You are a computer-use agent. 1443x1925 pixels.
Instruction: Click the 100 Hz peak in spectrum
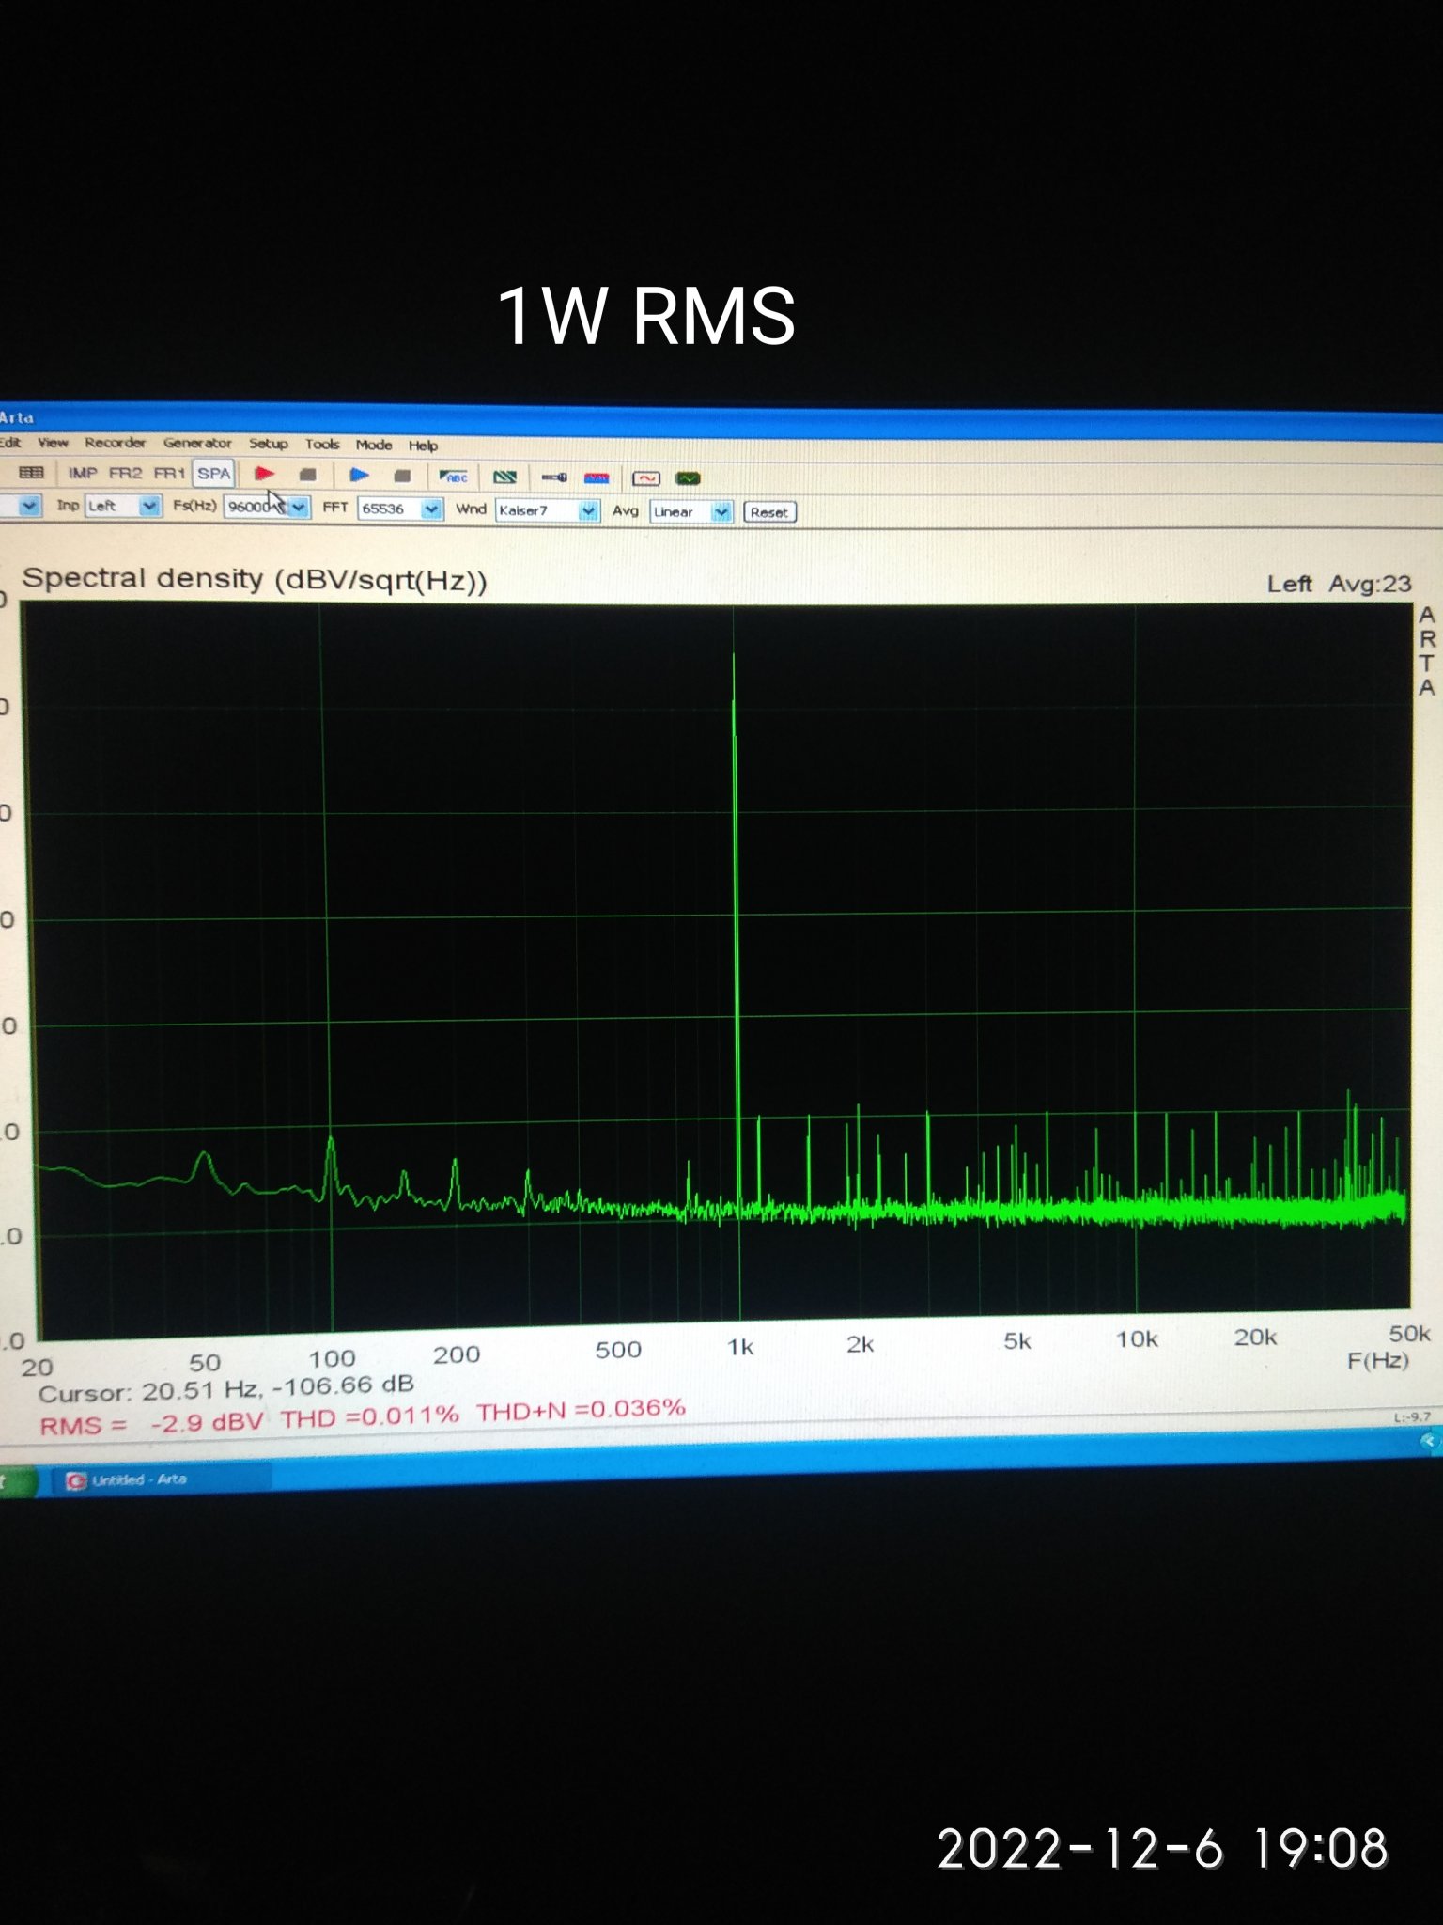[x=330, y=1141]
